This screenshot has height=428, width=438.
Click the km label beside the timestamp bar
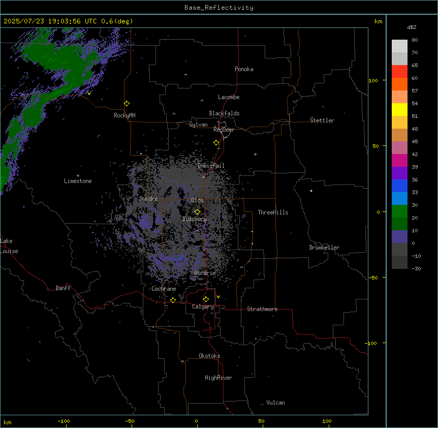click(x=378, y=21)
